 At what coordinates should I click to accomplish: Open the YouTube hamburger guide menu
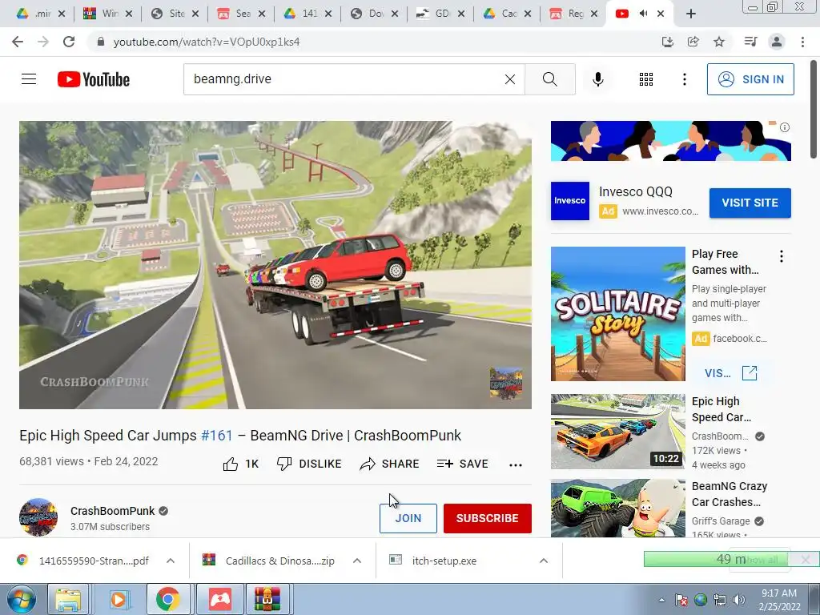point(29,79)
